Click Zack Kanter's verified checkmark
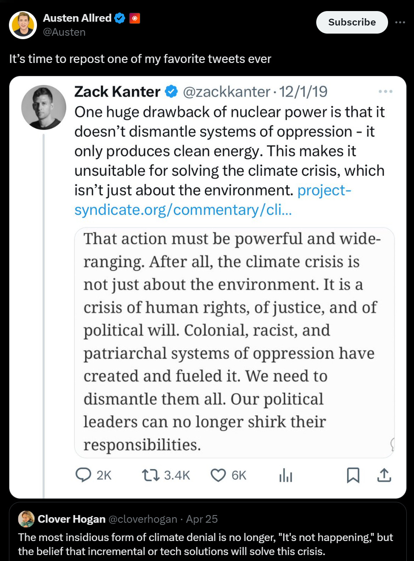The height and width of the screenshot is (561, 414). (x=171, y=91)
